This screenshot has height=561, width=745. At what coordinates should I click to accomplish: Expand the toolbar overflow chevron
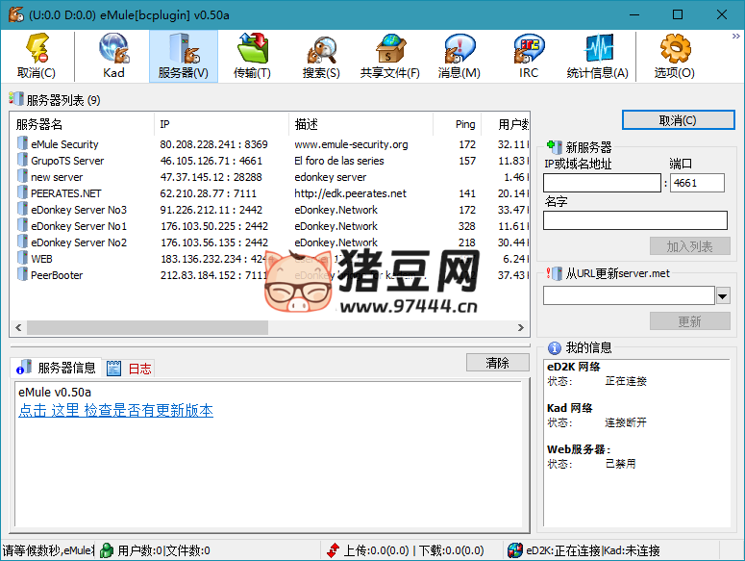click(736, 36)
